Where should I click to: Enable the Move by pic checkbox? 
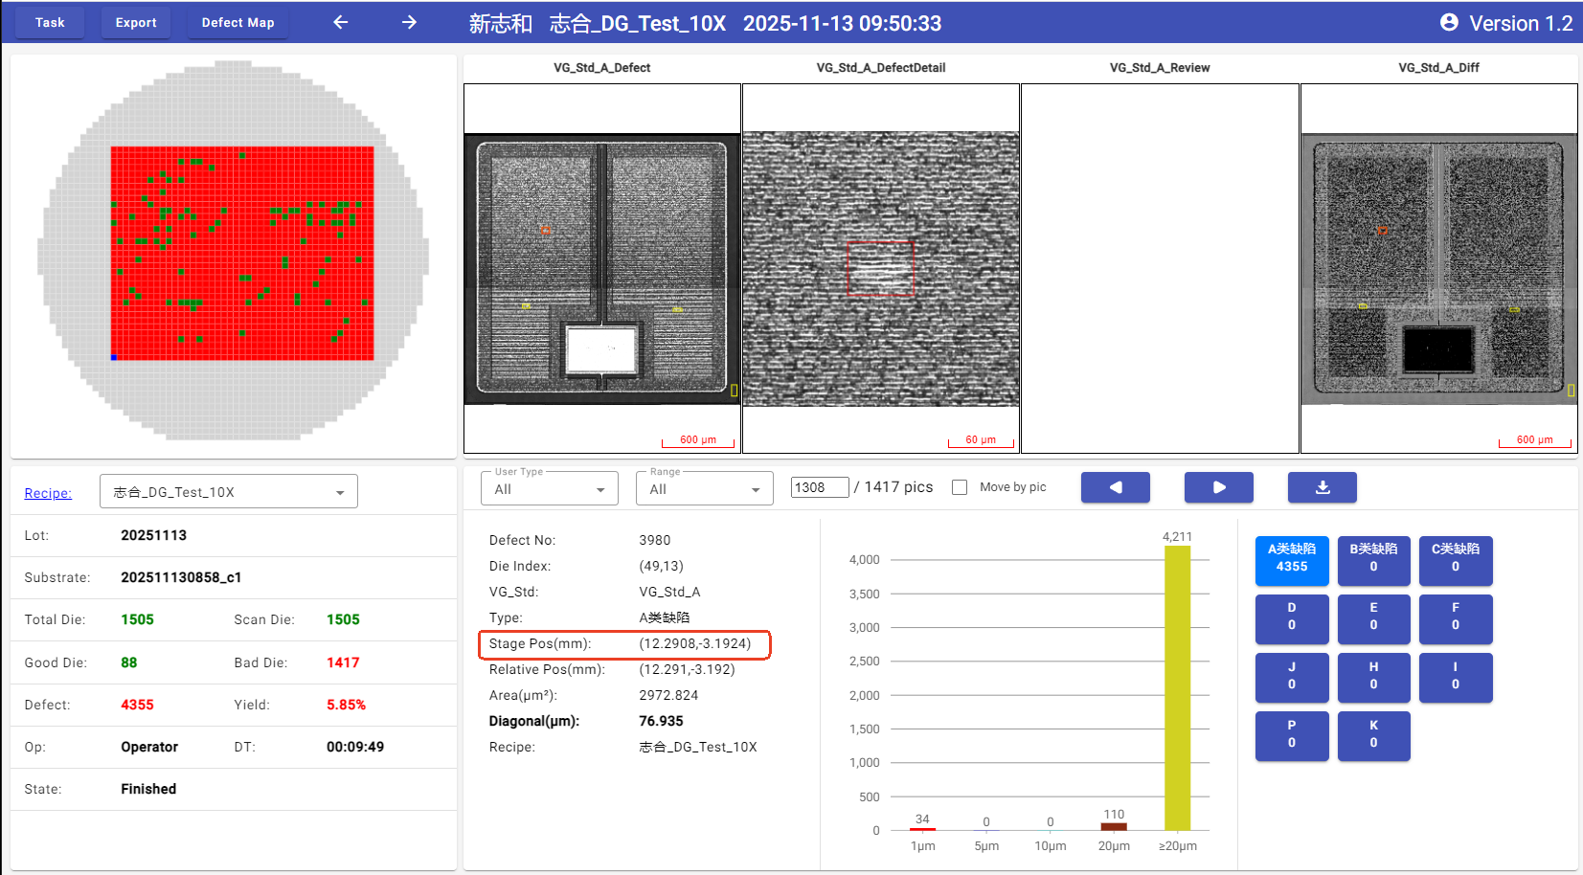click(x=960, y=487)
